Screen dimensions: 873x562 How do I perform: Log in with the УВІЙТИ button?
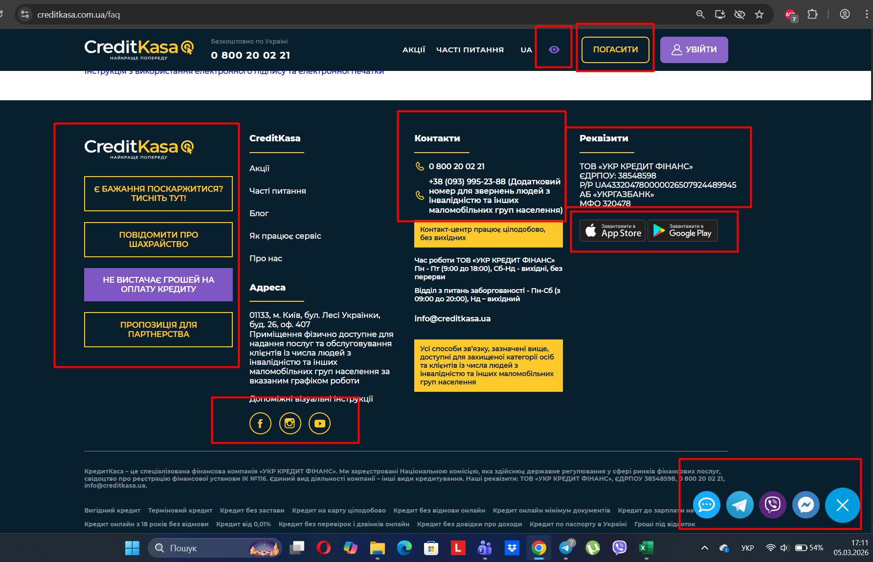click(x=694, y=49)
